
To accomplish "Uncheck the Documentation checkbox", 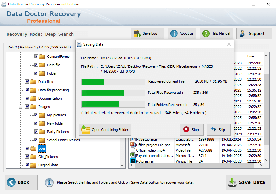I will (27, 98).
